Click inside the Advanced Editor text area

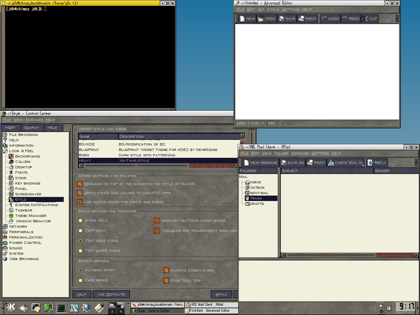[317, 71]
